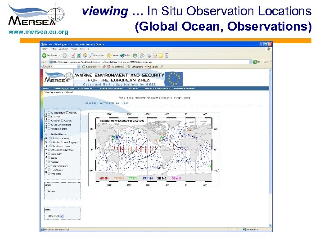Open the Affichage menu
Screen dimensions: 324x243
[x=63, y=49]
